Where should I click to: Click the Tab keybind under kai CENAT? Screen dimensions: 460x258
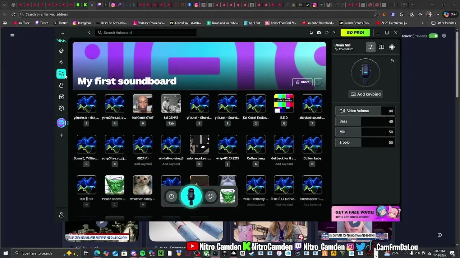[171, 124]
